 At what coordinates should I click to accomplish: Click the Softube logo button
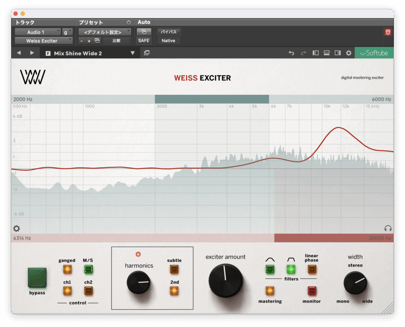click(x=374, y=53)
